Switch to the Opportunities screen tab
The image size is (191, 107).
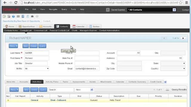coord(27,26)
